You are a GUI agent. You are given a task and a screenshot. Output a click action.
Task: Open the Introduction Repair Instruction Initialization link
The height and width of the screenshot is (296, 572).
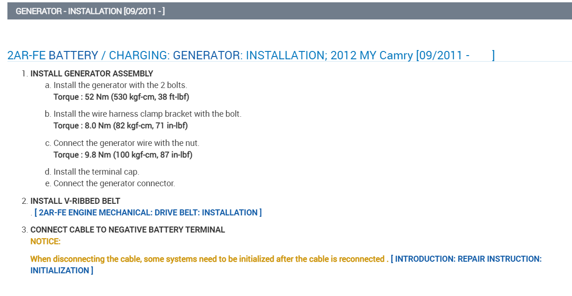466,259
